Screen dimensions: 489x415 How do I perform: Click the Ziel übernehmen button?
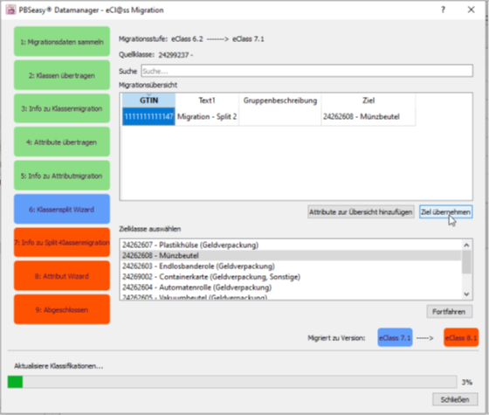(445, 211)
